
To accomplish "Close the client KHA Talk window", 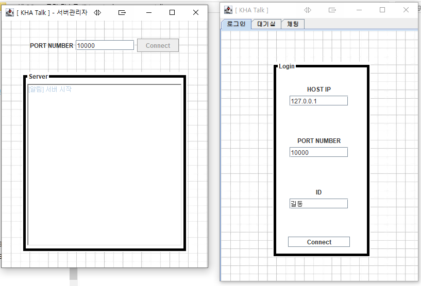I will tap(406, 10).
